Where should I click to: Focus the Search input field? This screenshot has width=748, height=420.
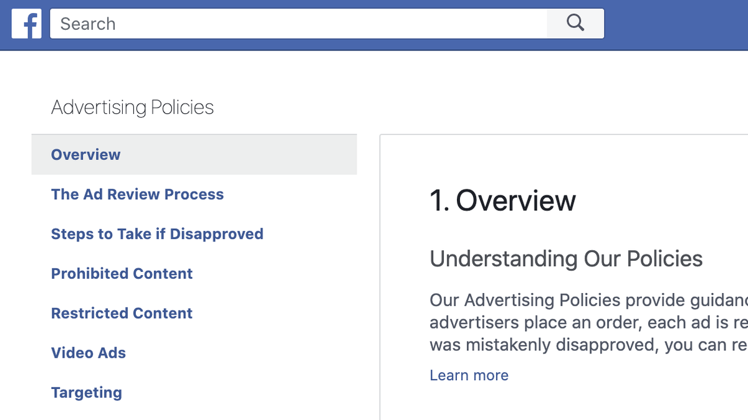click(x=299, y=24)
